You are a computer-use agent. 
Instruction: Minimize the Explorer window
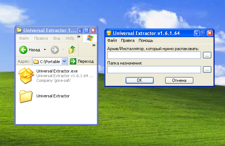pos(80,30)
